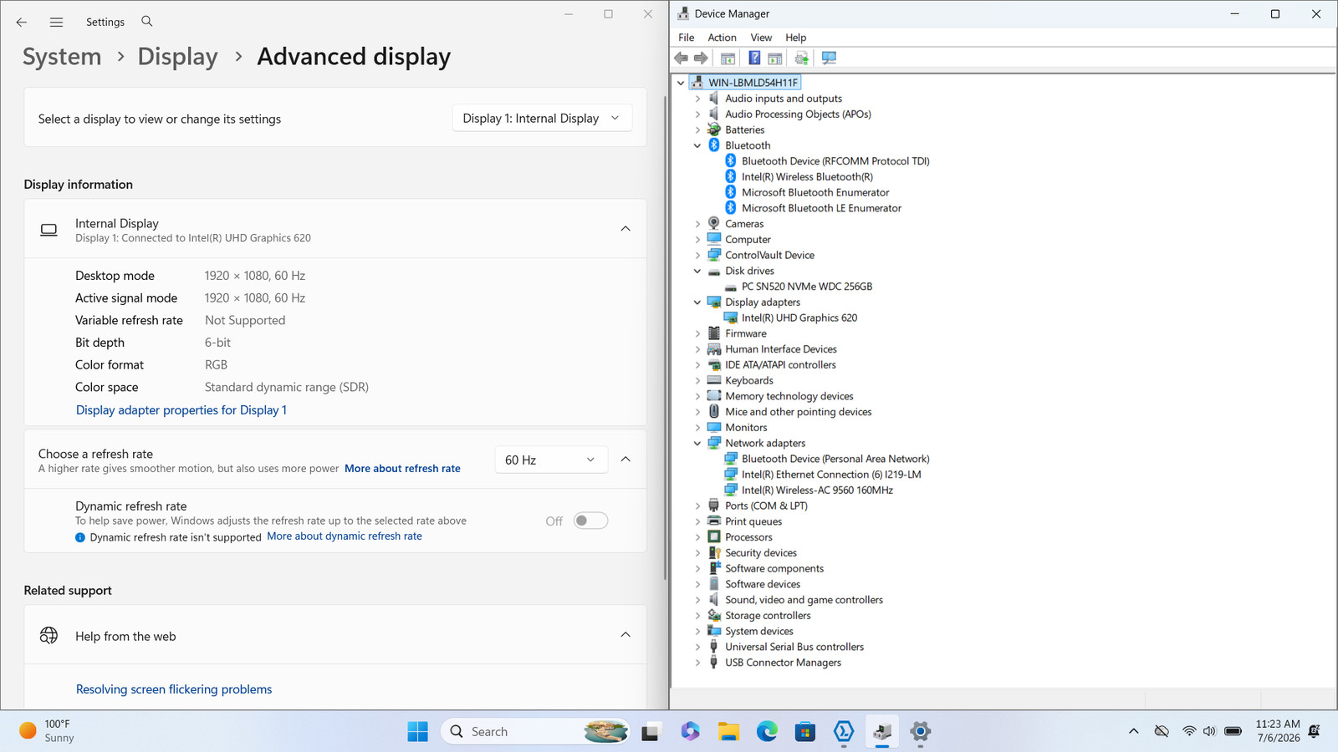Click the Forward arrow in Device Manager toolbar
Image resolution: width=1338 pixels, height=752 pixels.
coord(701,58)
